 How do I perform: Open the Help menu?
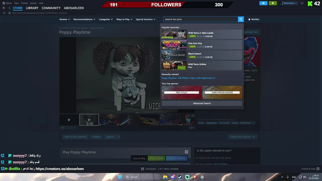(41, 3)
